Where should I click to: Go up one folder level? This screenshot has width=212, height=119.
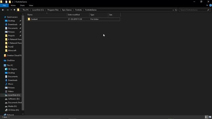(x=14, y=10)
